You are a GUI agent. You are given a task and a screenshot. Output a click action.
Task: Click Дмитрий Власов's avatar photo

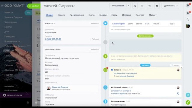point(49,88)
